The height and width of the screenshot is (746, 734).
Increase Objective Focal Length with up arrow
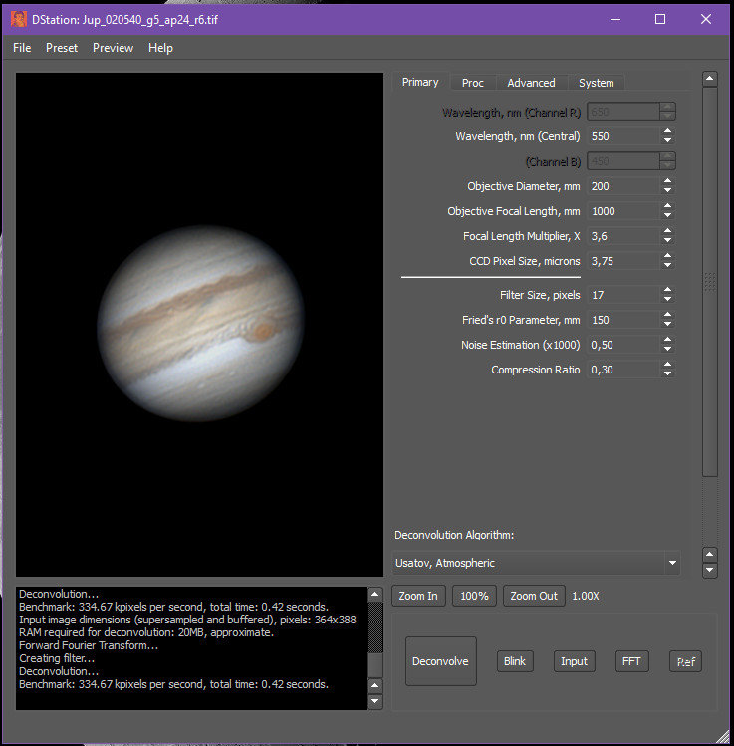click(x=668, y=206)
